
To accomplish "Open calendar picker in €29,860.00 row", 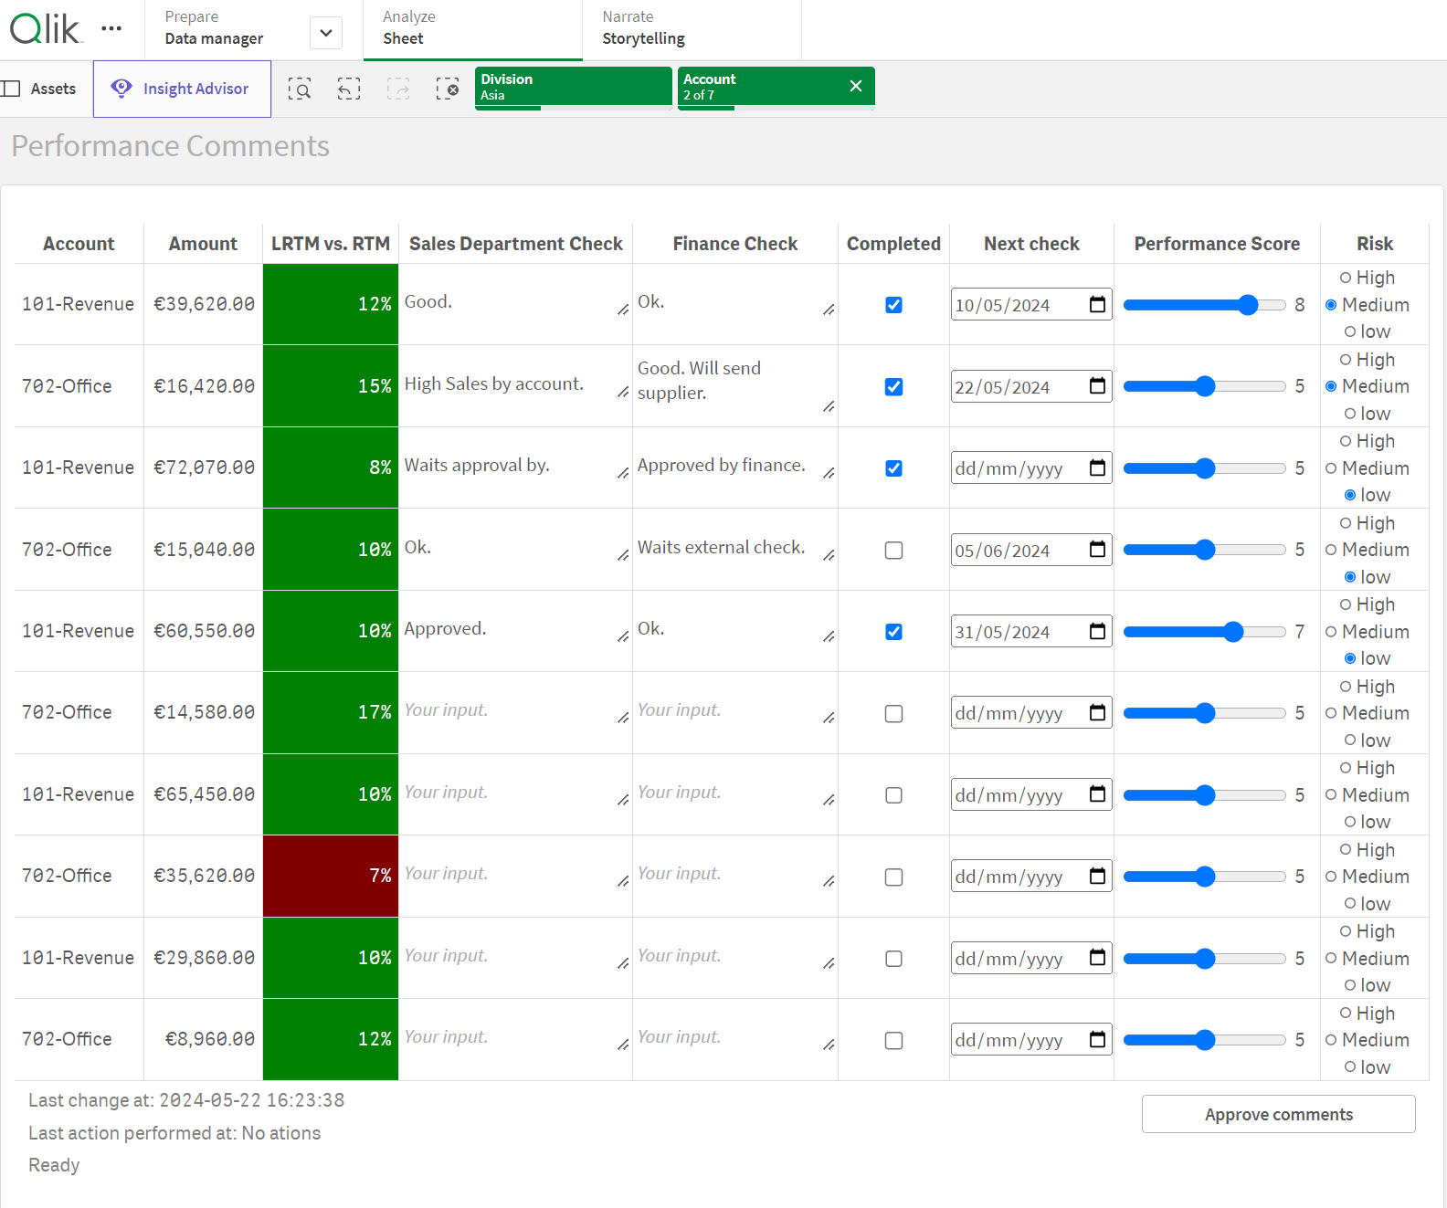I will pos(1097,958).
